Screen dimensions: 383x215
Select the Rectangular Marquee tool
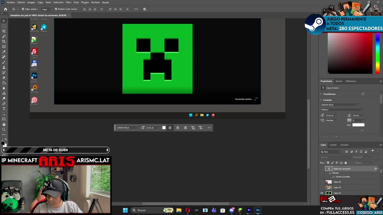pos(4,26)
